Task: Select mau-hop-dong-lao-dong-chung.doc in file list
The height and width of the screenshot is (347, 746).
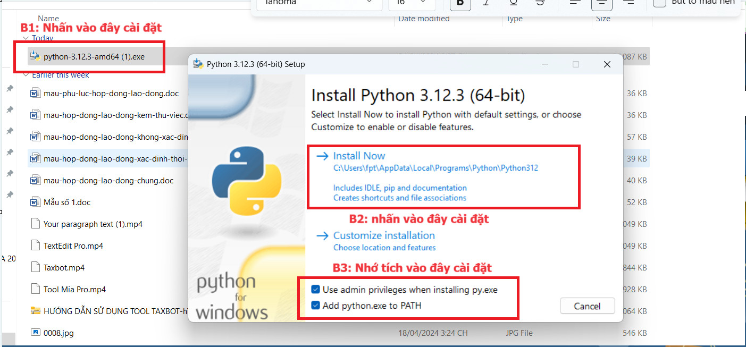Action: tap(108, 180)
